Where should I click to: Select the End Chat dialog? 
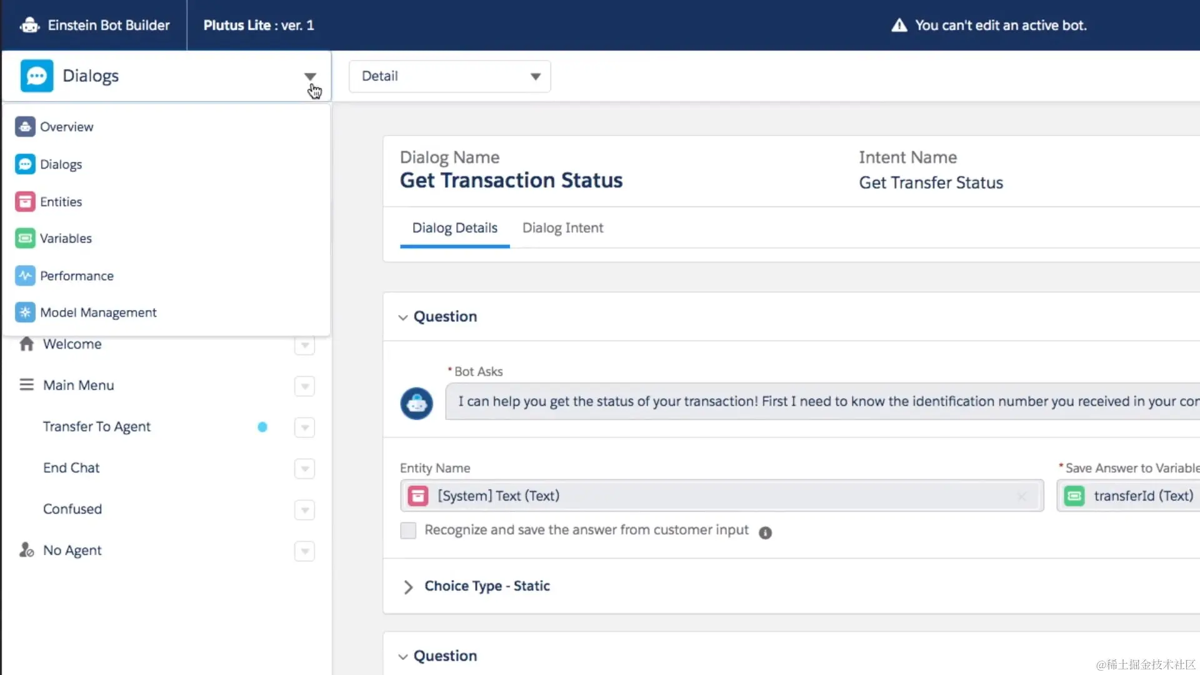[71, 468]
